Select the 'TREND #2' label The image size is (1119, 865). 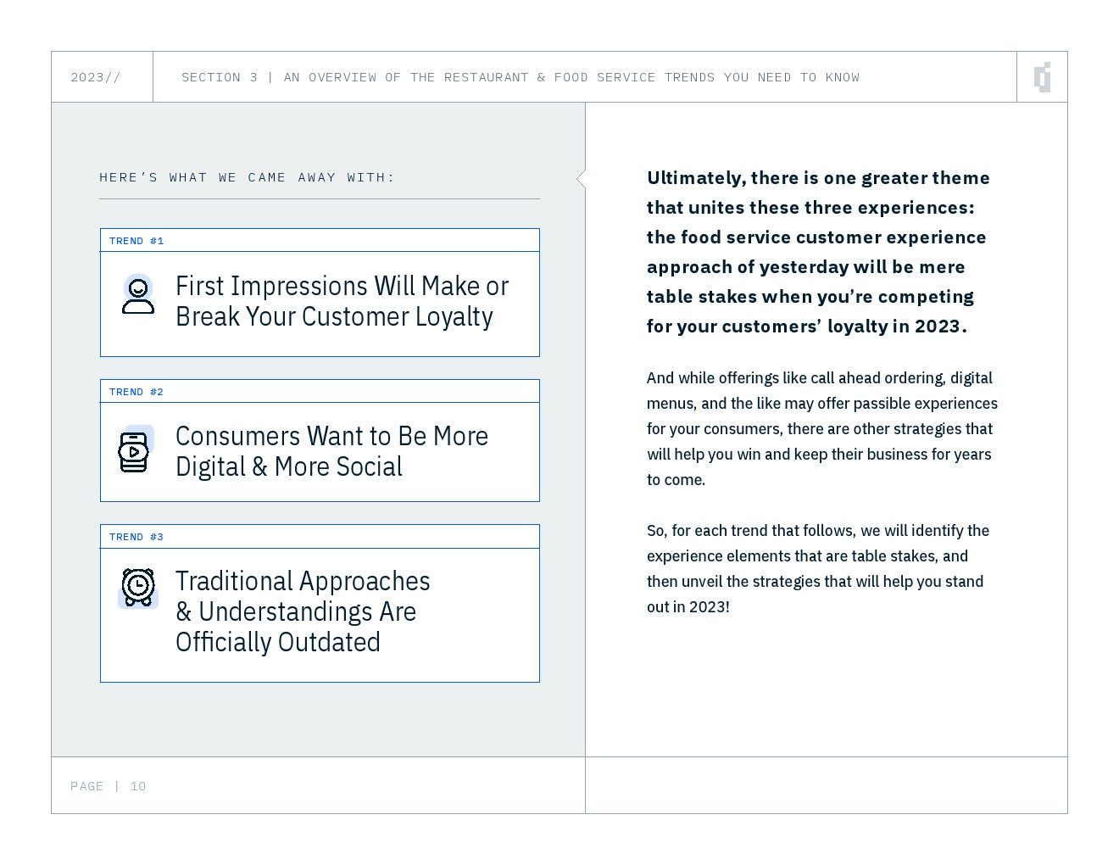pyautogui.click(x=136, y=392)
